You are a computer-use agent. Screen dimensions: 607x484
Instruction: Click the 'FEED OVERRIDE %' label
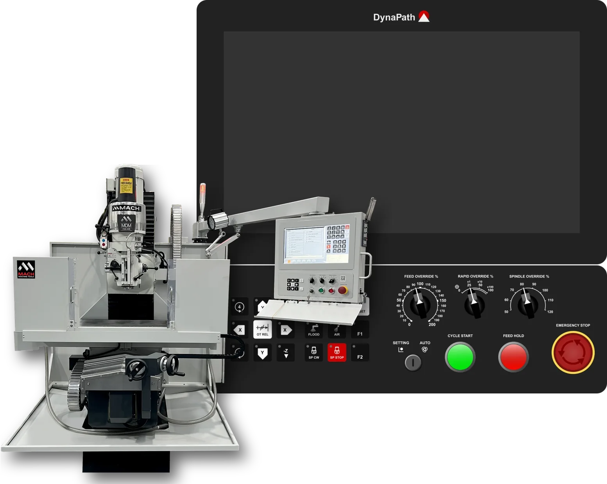click(421, 276)
